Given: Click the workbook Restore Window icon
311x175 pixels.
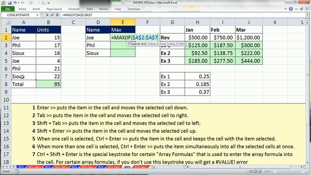Looking at the screenshot, I should point(301,9).
